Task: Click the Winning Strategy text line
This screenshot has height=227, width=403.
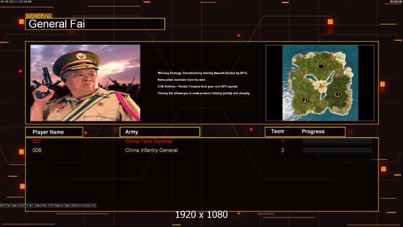Action: tap(202, 73)
